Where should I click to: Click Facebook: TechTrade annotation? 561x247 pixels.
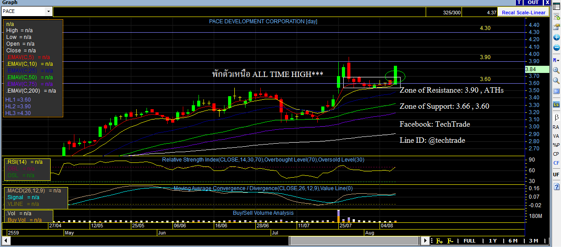pyautogui.click(x=435, y=124)
